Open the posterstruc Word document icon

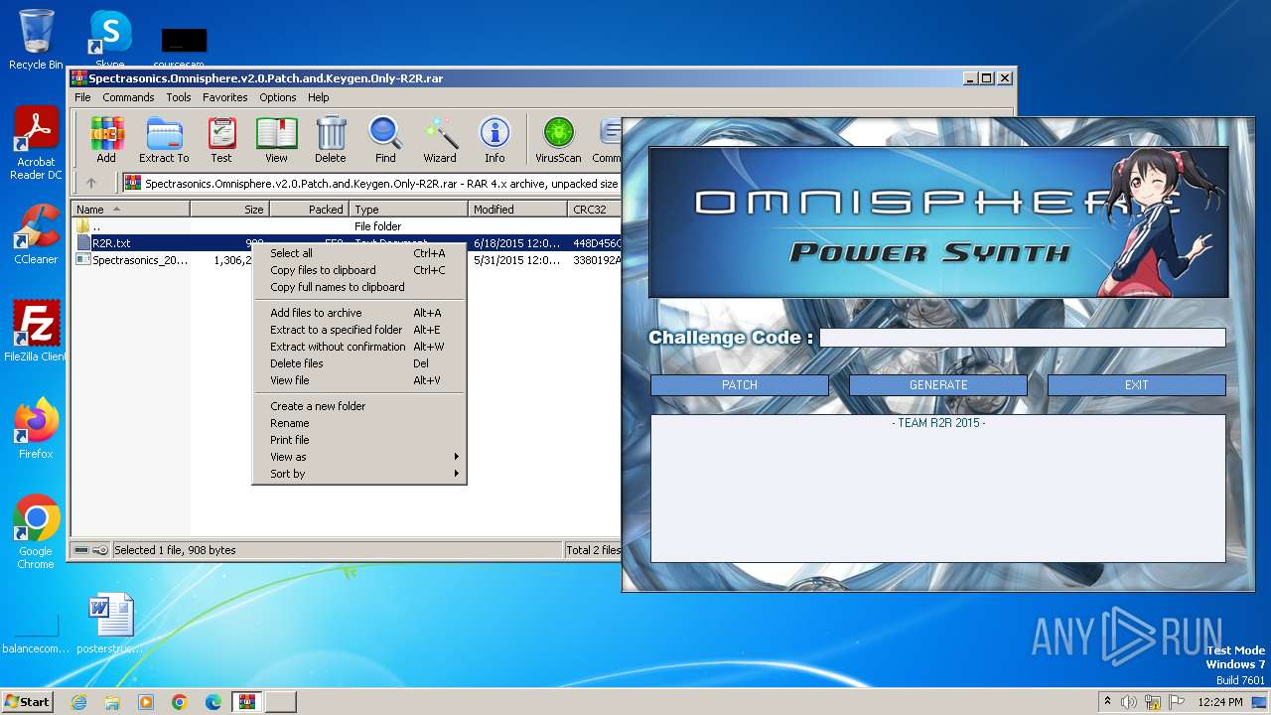(109, 623)
